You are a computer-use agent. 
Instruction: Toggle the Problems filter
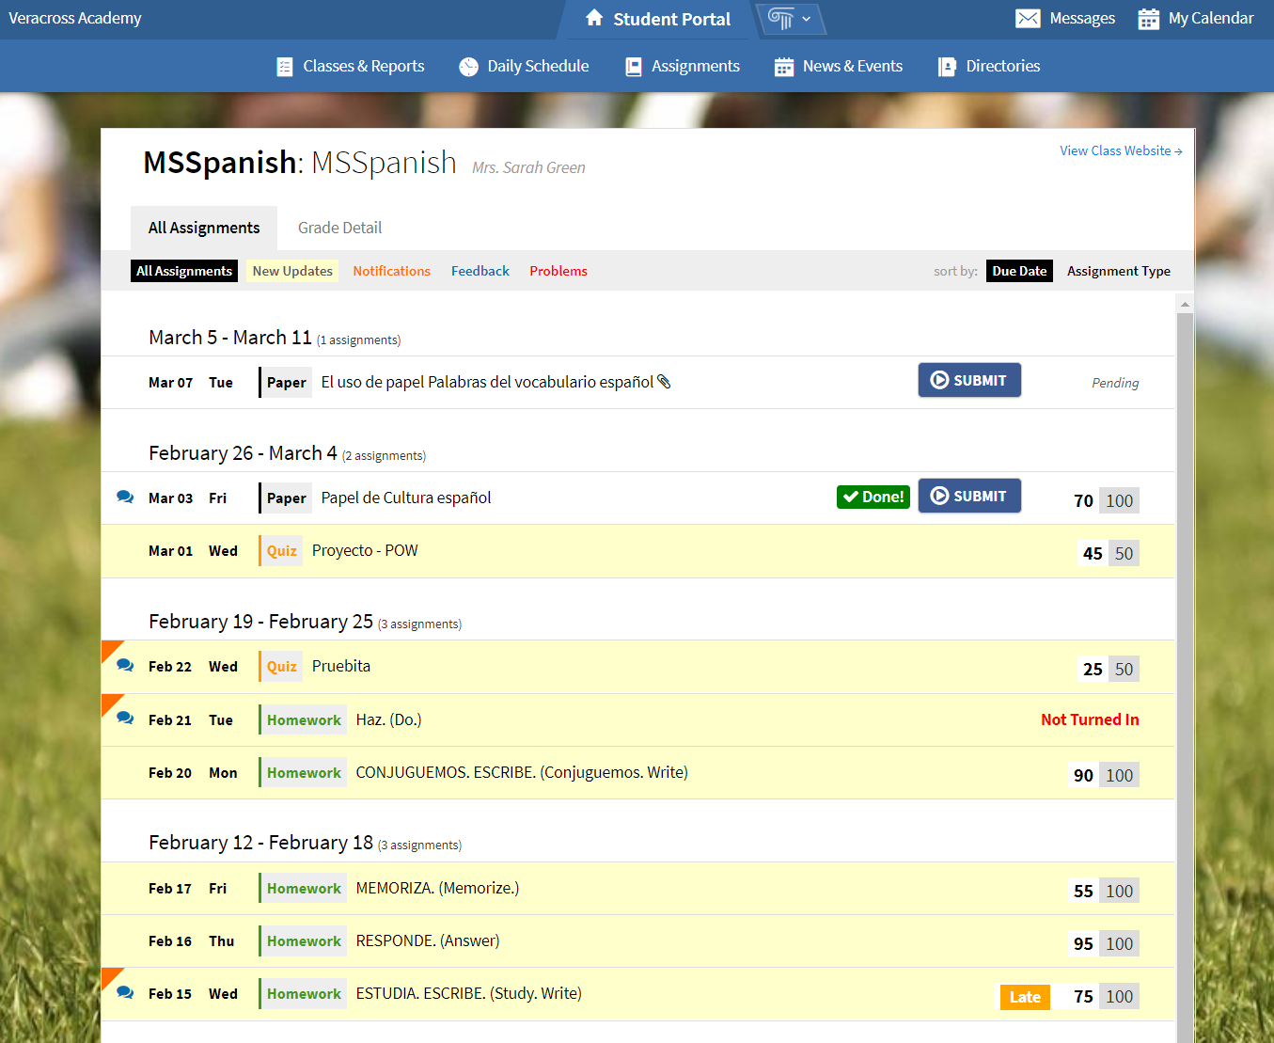(x=558, y=270)
